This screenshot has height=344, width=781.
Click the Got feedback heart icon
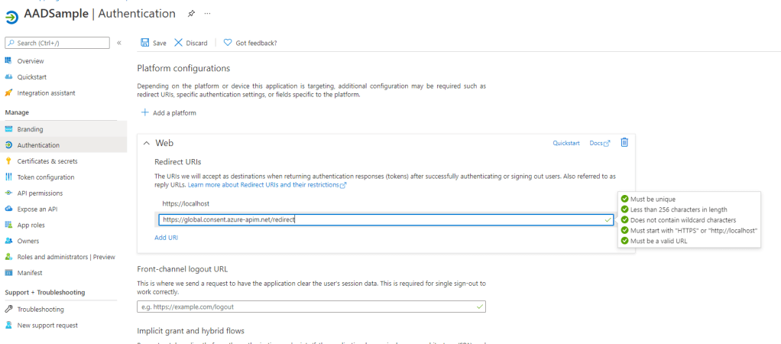227,43
